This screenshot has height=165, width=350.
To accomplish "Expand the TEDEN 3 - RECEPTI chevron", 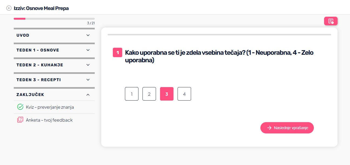I will tap(88, 80).
